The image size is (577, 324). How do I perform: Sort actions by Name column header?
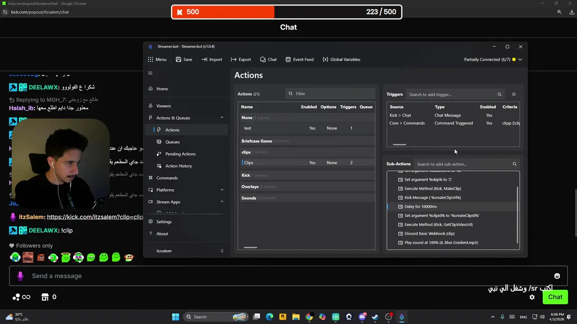coord(247,107)
